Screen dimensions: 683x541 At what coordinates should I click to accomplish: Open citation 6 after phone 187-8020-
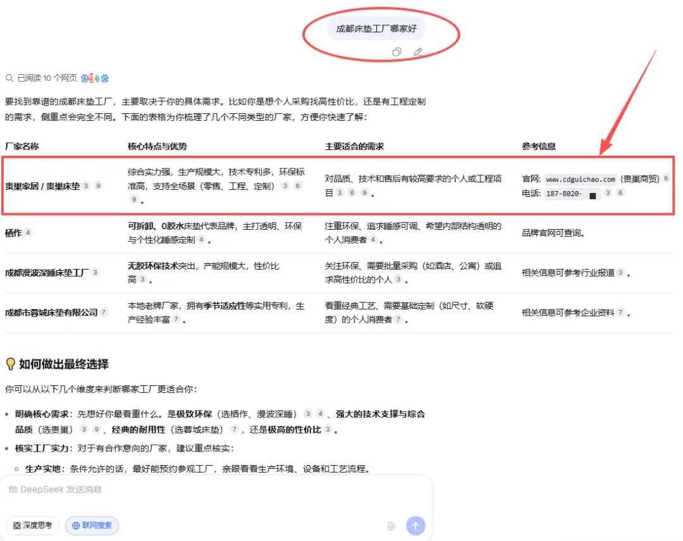[621, 192]
